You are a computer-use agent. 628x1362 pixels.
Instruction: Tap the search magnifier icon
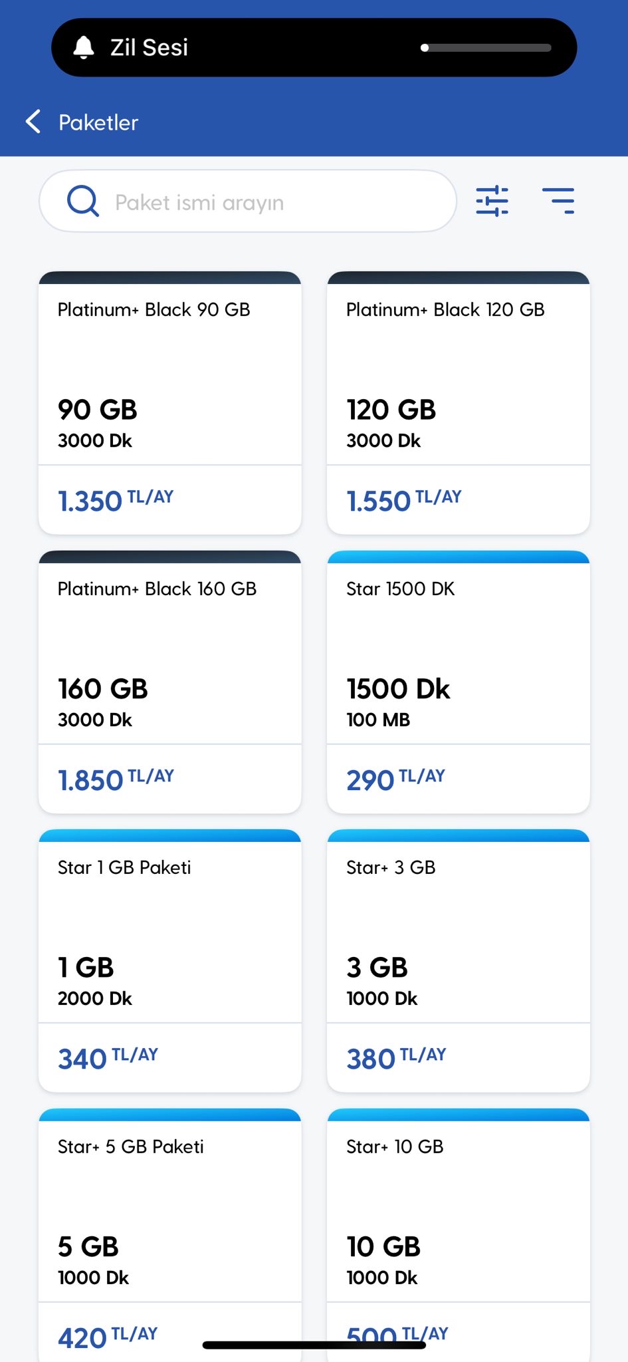[x=83, y=201]
